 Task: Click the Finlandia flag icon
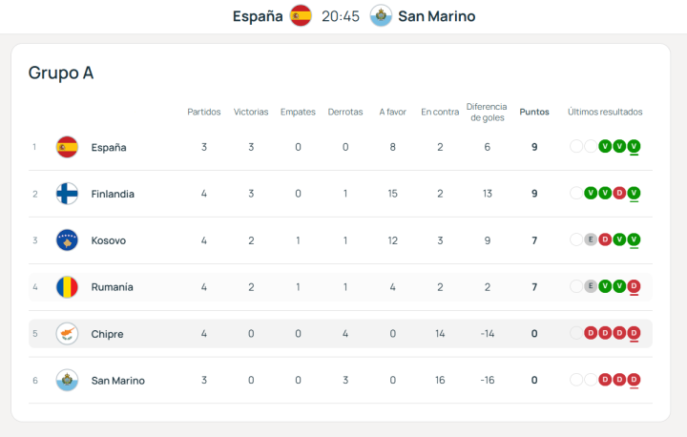click(67, 194)
